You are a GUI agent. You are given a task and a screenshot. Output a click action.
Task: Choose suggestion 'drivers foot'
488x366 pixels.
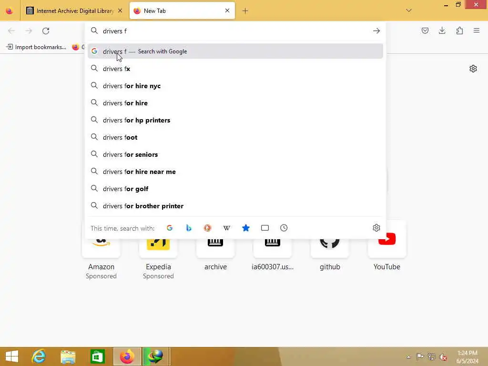pyautogui.click(x=235, y=137)
